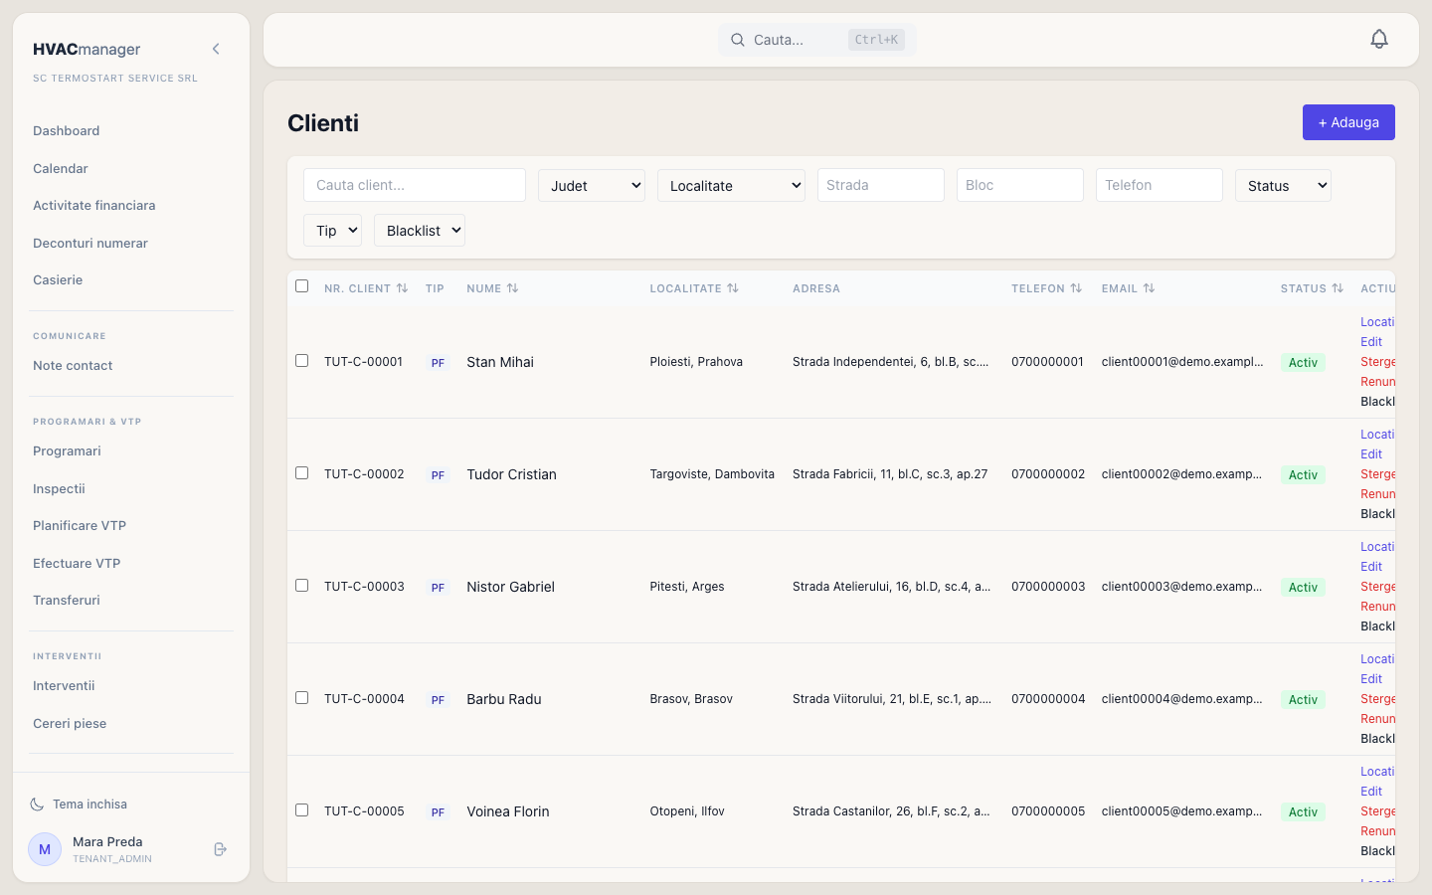Click the PF badge for Voinea Florin

(x=438, y=812)
